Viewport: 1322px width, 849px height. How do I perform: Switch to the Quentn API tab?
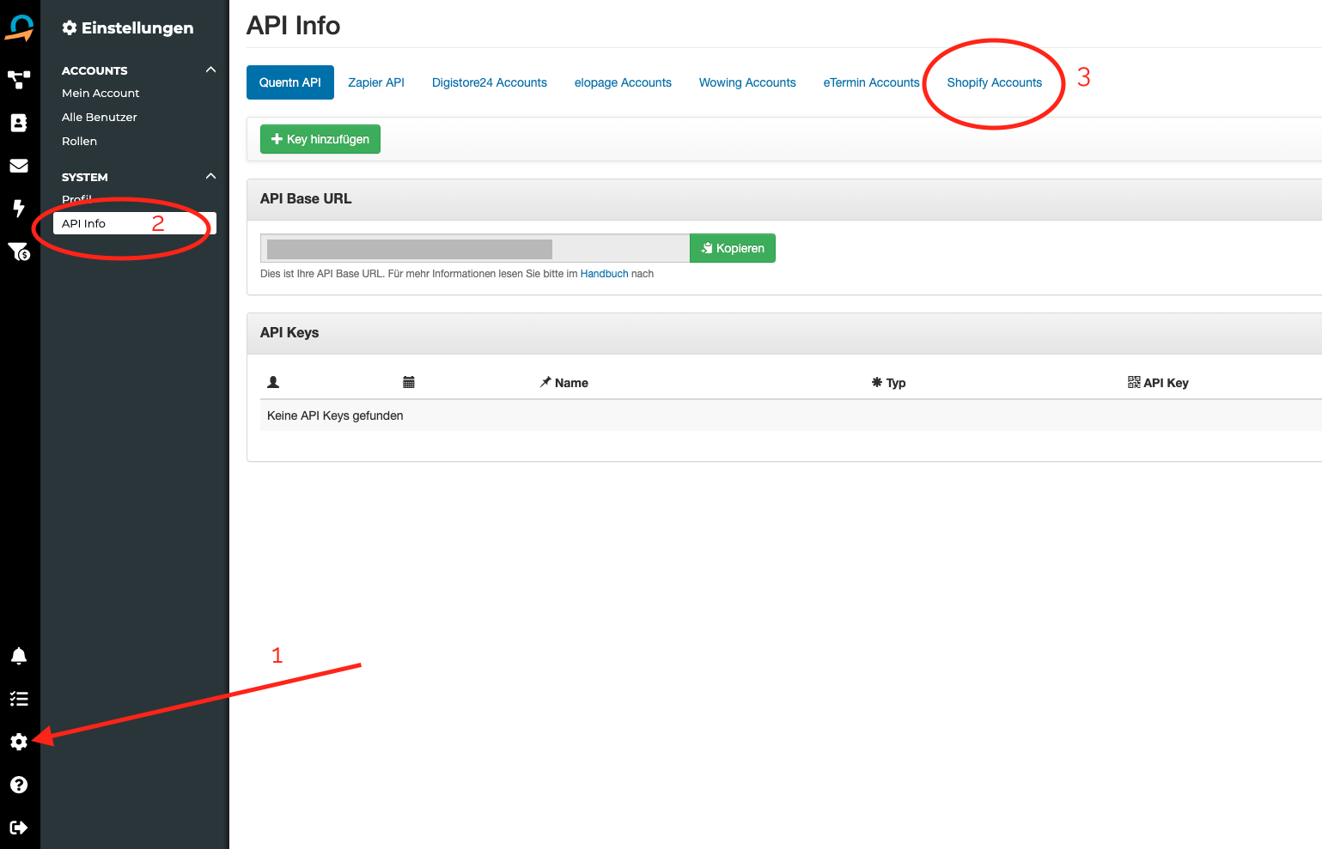(290, 82)
